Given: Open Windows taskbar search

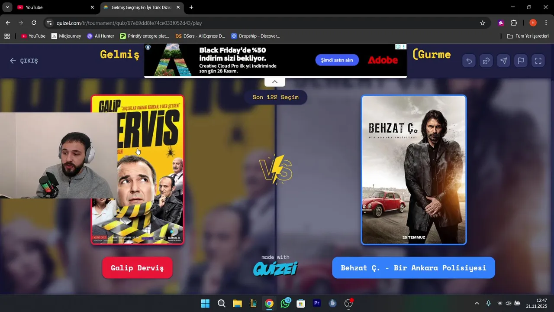Looking at the screenshot, I should pyautogui.click(x=221, y=303).
